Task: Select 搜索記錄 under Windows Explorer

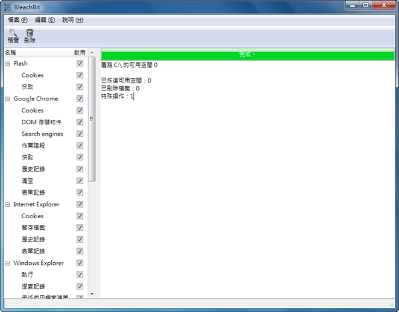Action: coord(33,286)
